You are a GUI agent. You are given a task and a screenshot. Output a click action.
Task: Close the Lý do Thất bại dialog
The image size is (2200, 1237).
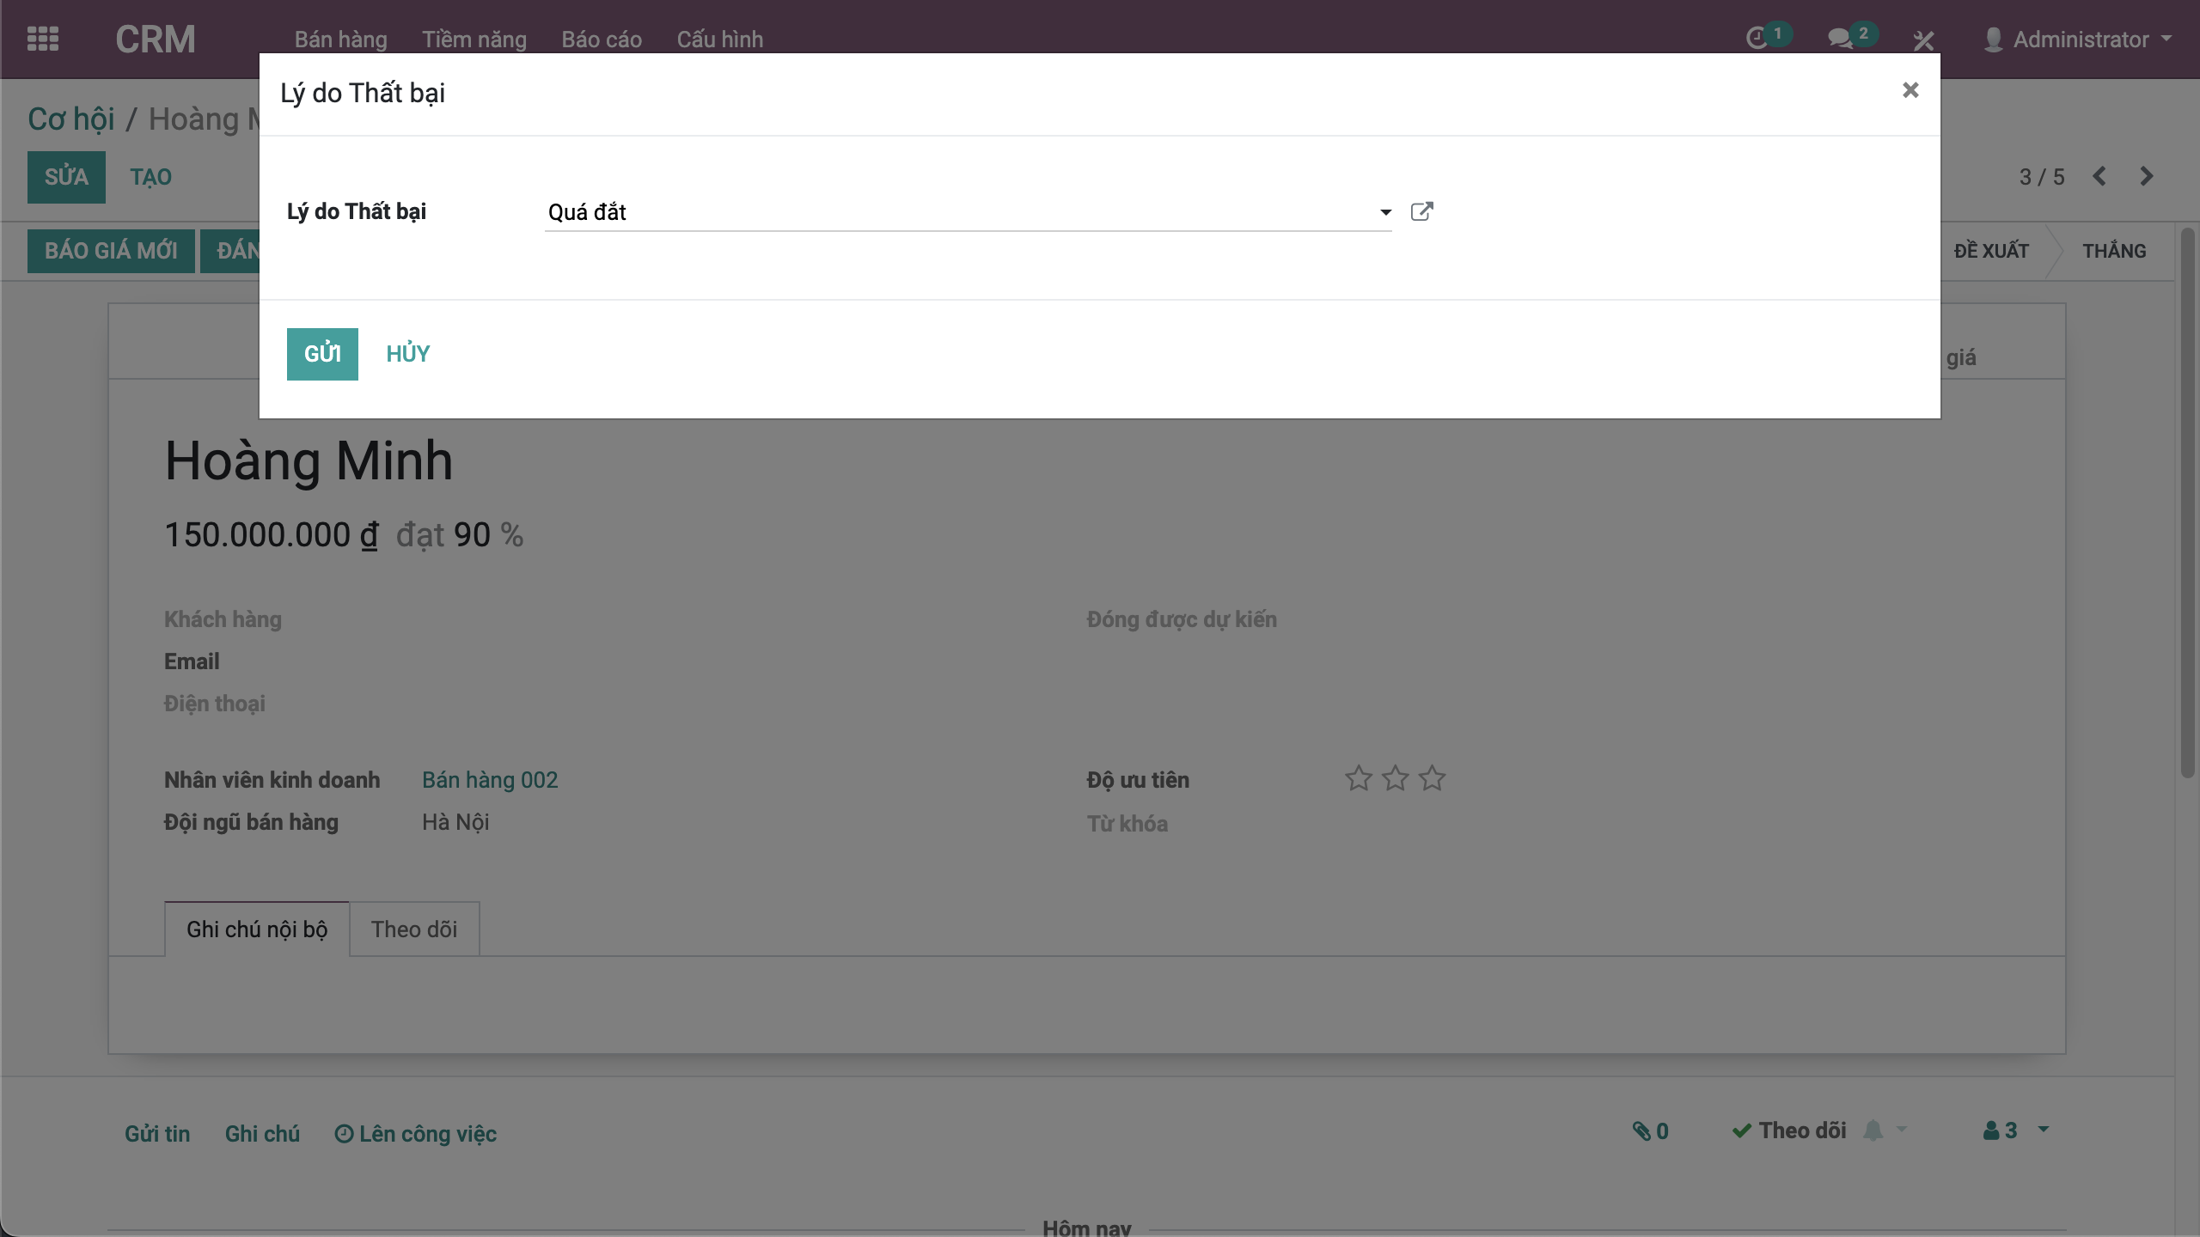pyautogui.click(x=1910, y=90)
